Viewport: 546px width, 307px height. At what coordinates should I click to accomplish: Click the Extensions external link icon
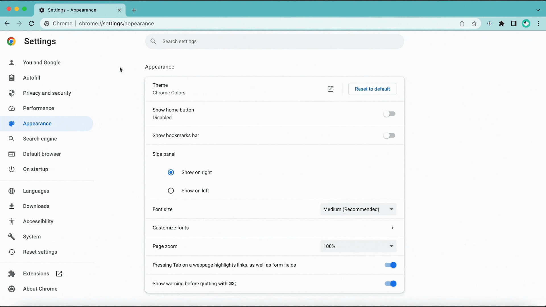pos(59,274)
